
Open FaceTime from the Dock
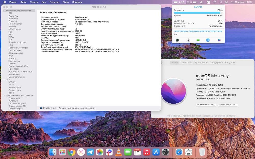click(128, 152)
